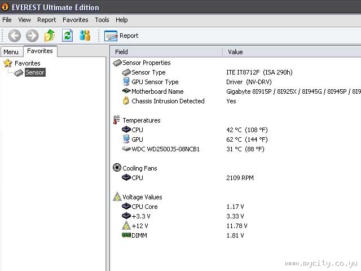Select the 3.33 V value

click(235, 216)
